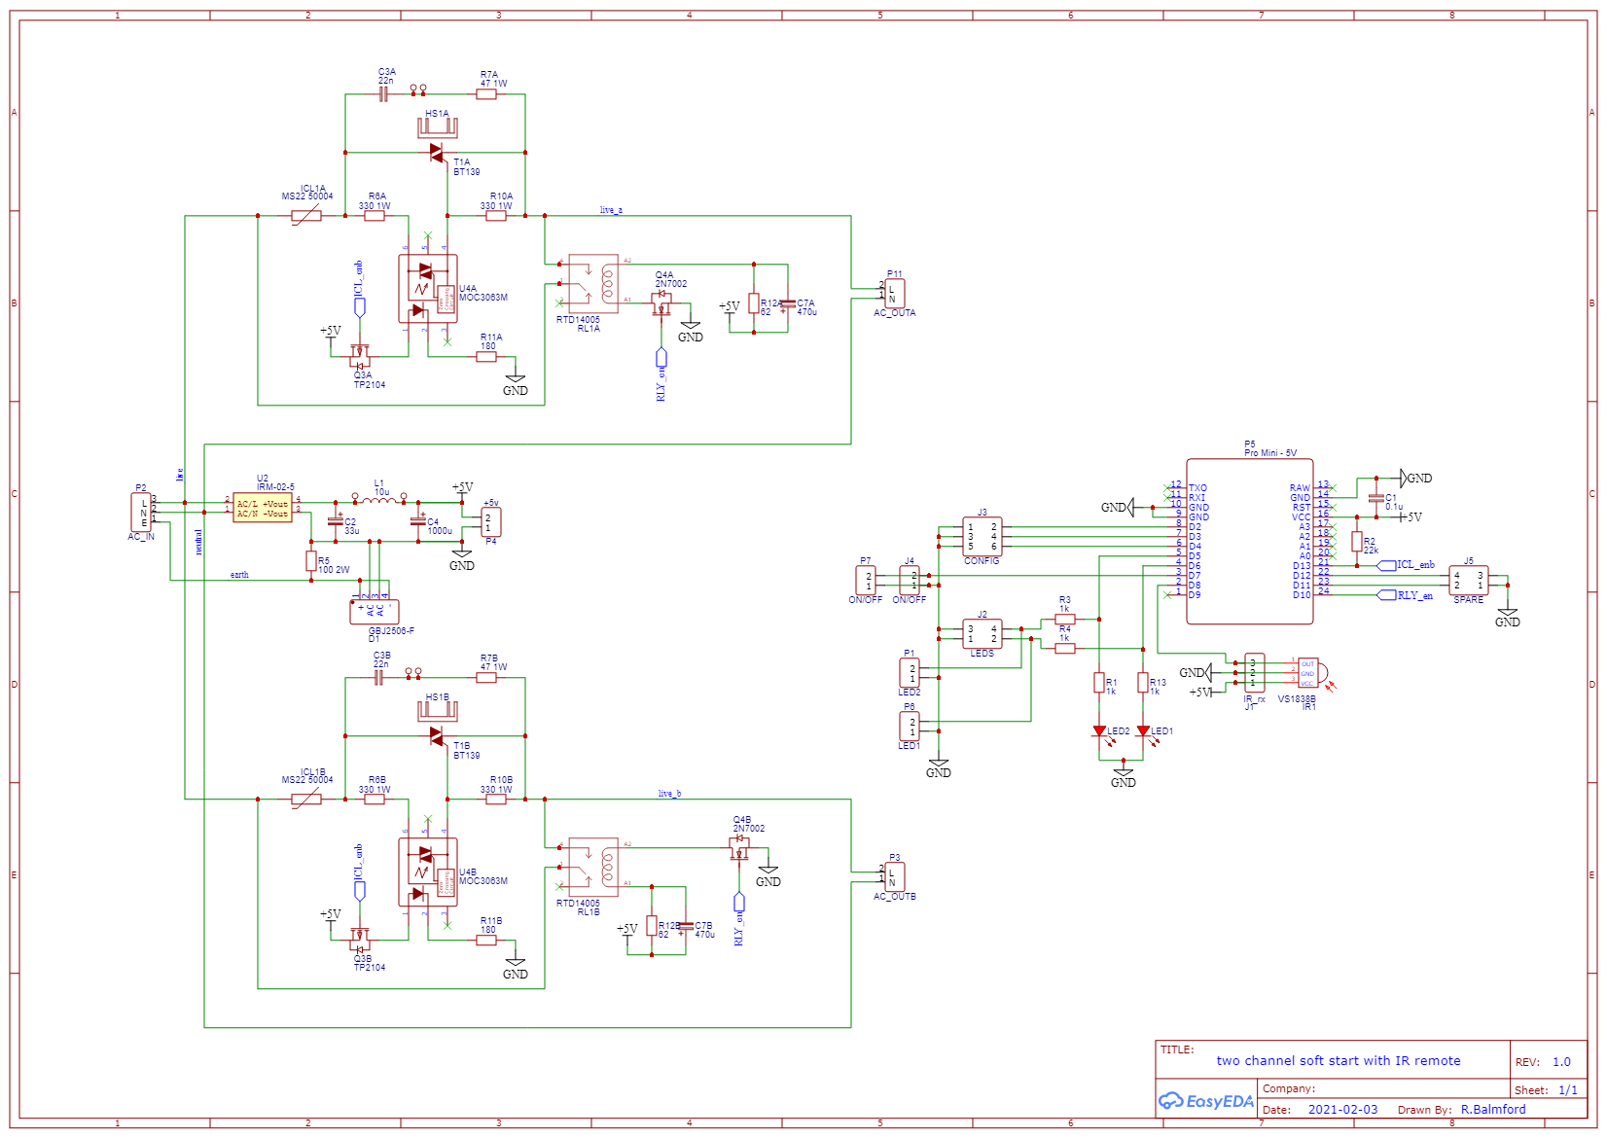
Task: Click the 'live_a' net label
Action: [611, 210]
